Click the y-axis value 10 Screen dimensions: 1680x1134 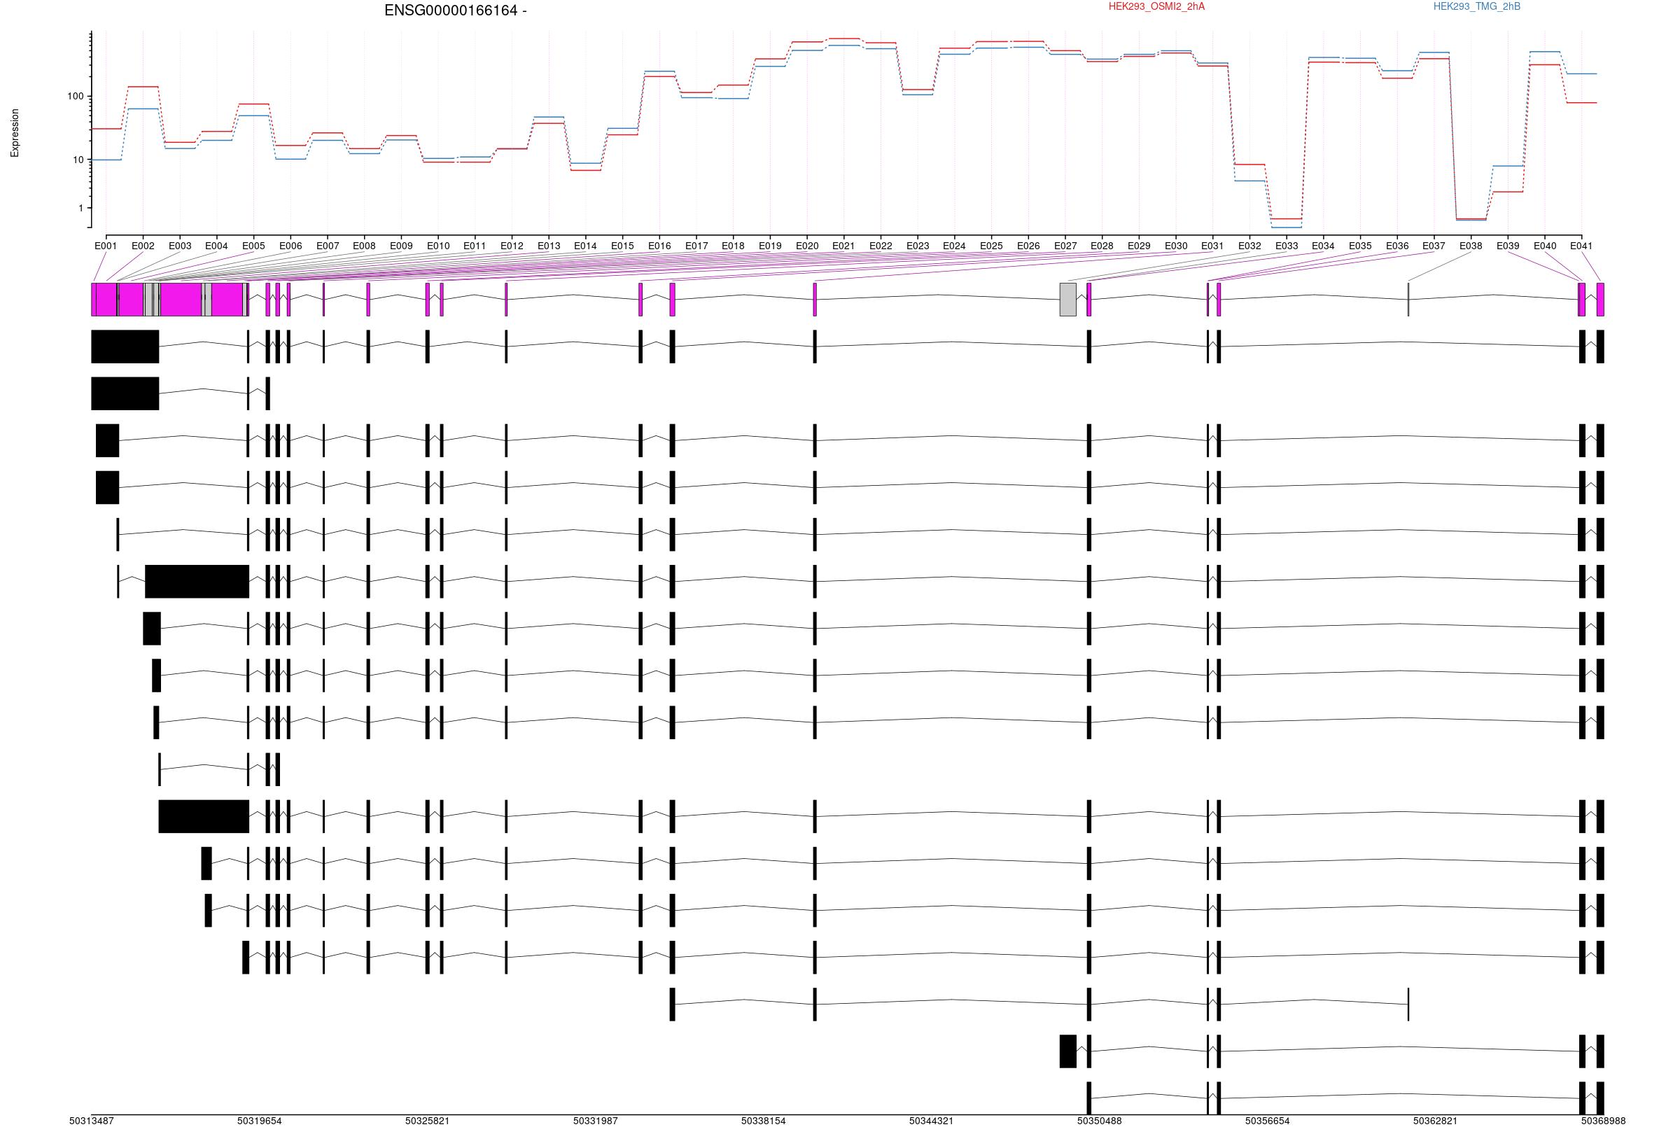[x=78, y=160]
